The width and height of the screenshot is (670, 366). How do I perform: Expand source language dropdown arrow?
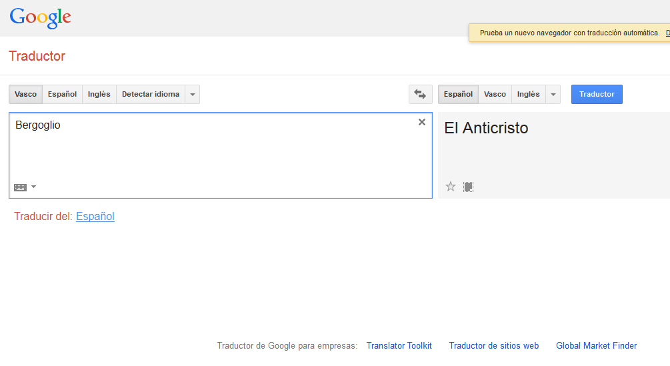coord(192,95)
